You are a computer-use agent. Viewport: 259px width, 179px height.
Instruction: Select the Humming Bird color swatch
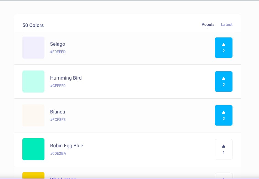(x=33, y=82)
